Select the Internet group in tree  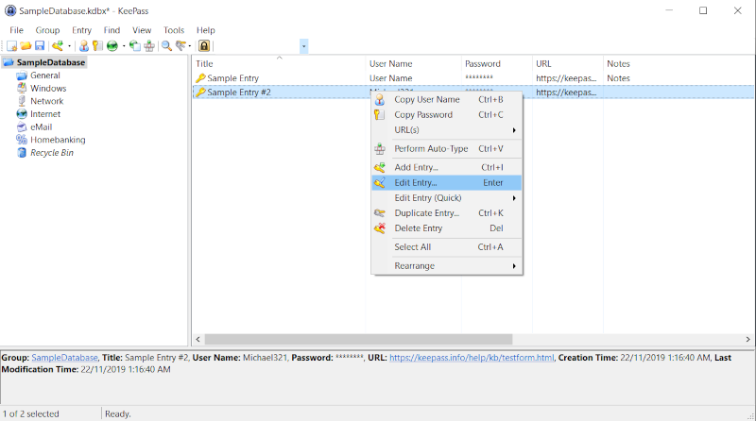(45, 114)
